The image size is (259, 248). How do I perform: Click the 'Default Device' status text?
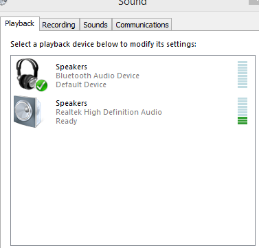[81, 84]
